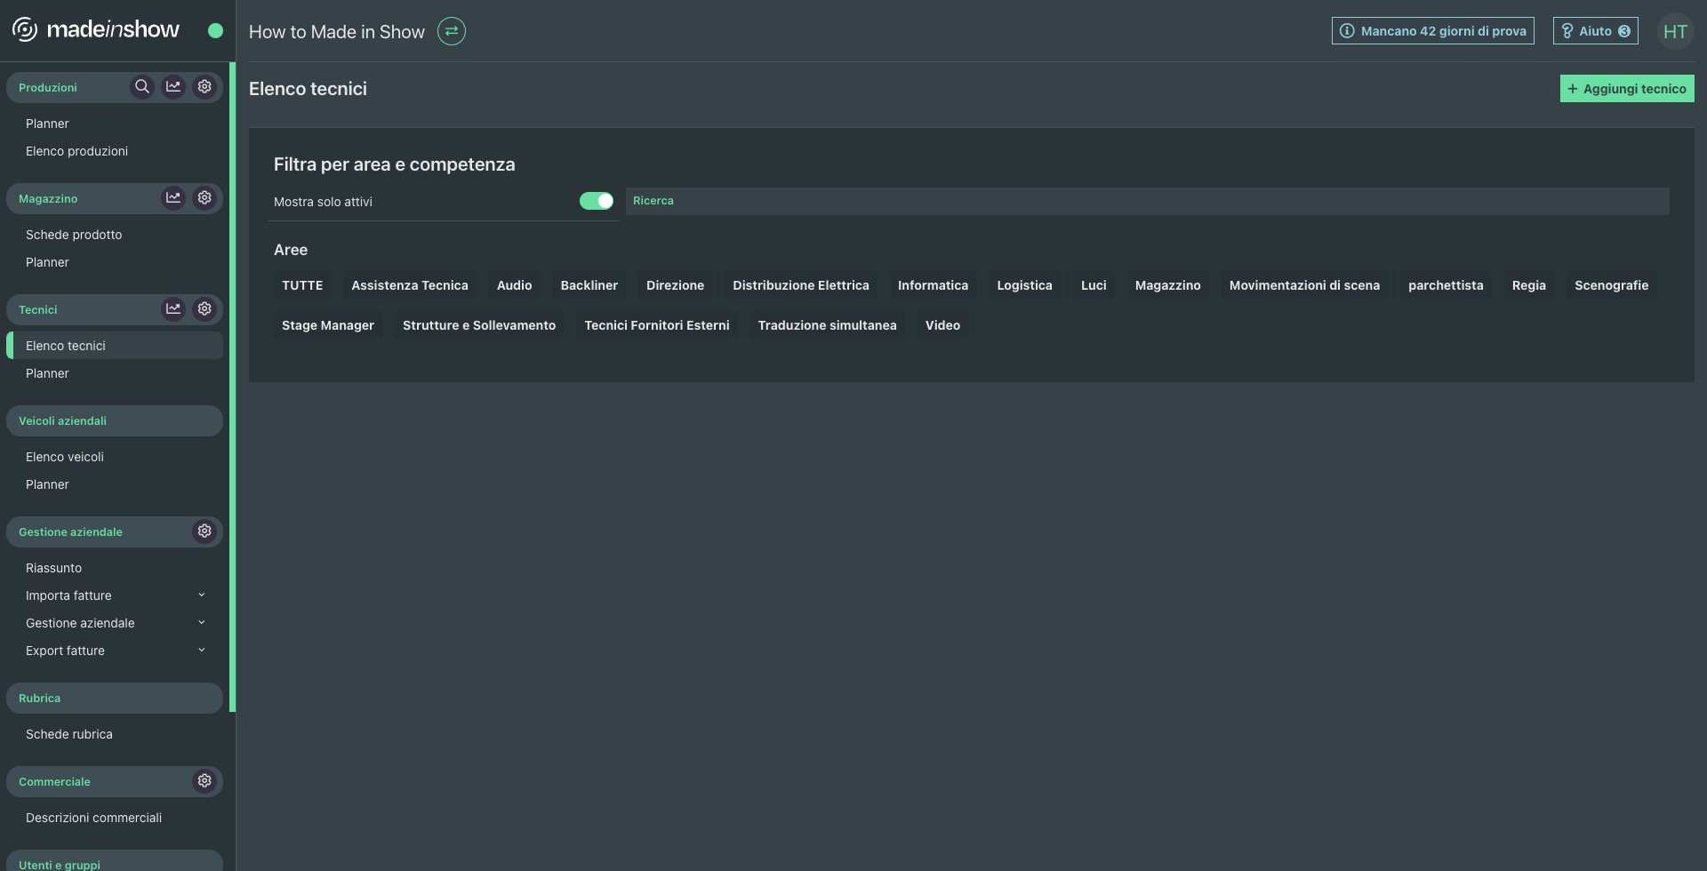Click the switch arrows icon beside title
The height and width of the screenshot is (871, 1707).
(x=452, y=32)
